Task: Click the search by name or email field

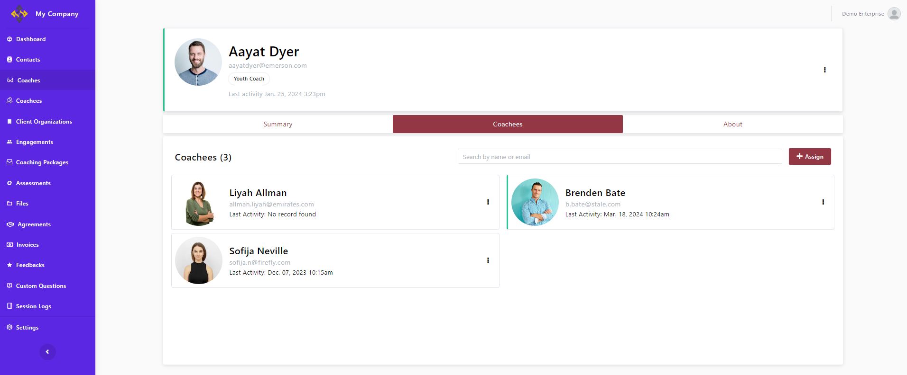Action: [x=619, y=157]
